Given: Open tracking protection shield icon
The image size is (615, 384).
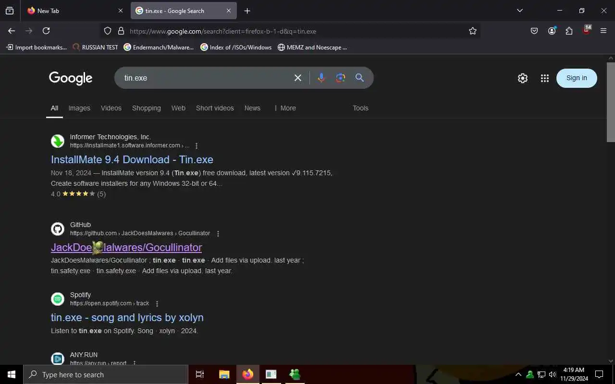Looking at the screenshot, I should pos(108,31).
